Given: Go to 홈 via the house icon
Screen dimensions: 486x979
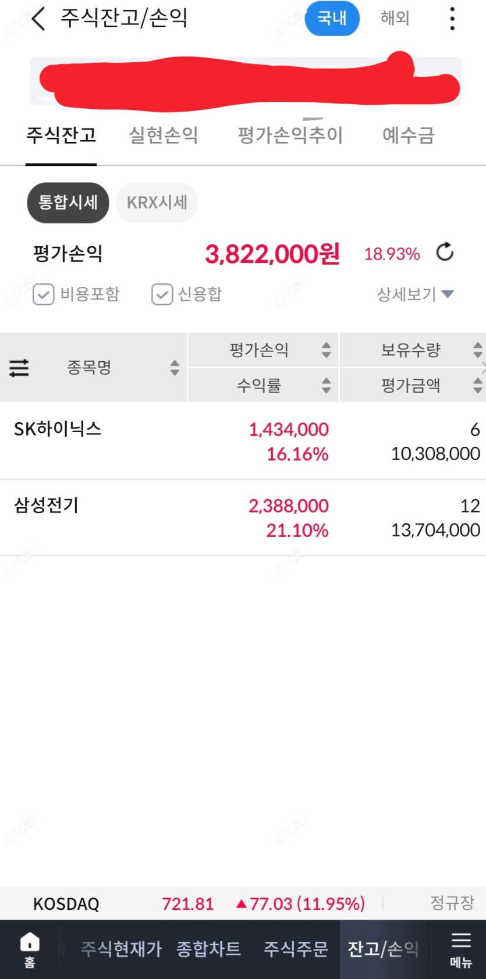Looking at the screenshot, I should tap(30, 949).
